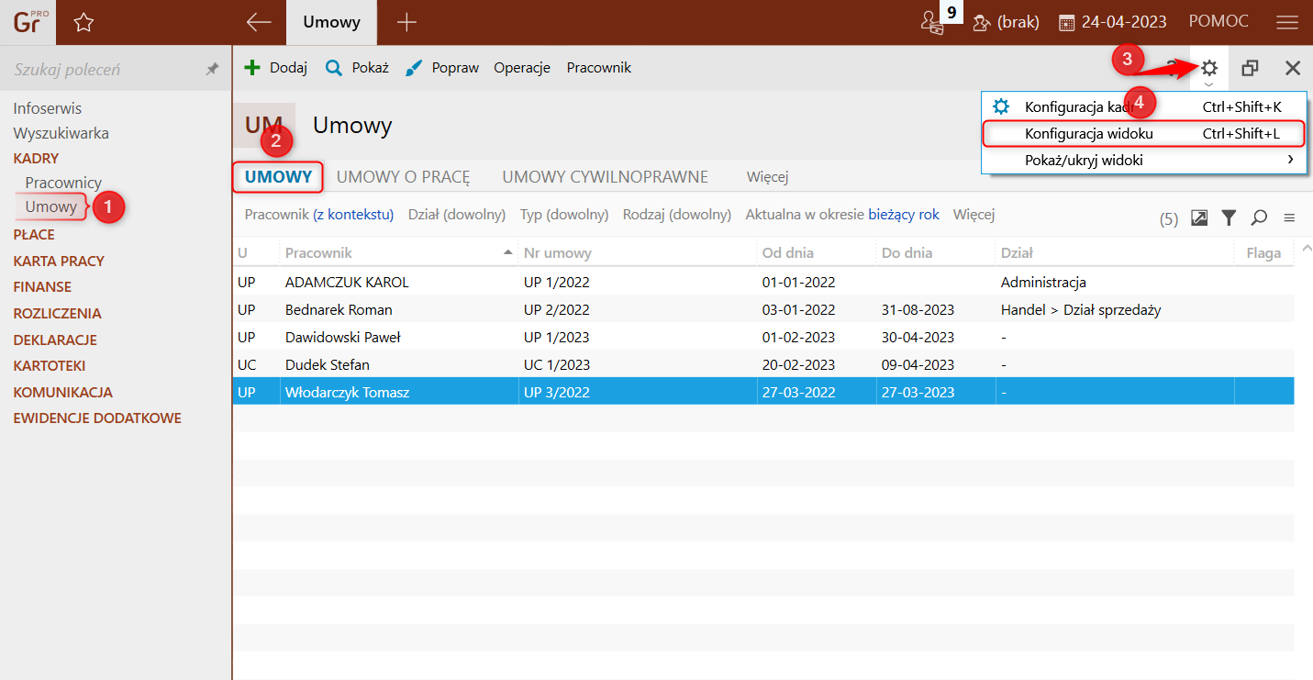Click the search magnifier above the table

pos(1259,217)
